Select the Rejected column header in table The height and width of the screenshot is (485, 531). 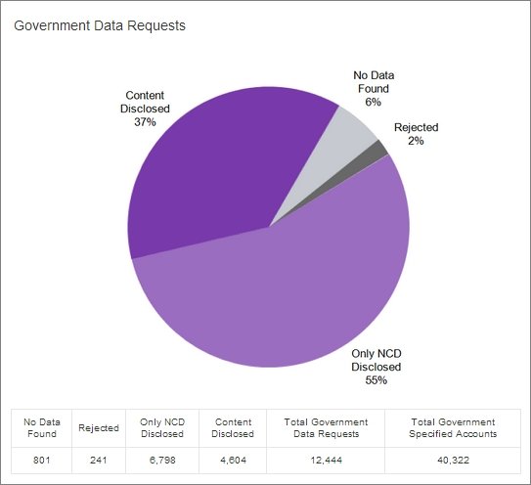(99, 428)
